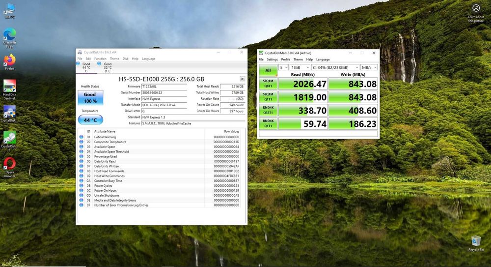Launch Opera browser desktop shortcut
The height and width of the screenshot is (267, 491).
pos(9,167)
